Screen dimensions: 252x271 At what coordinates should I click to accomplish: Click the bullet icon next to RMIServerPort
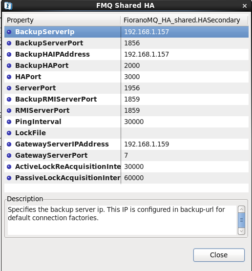(x=9, y=111)
